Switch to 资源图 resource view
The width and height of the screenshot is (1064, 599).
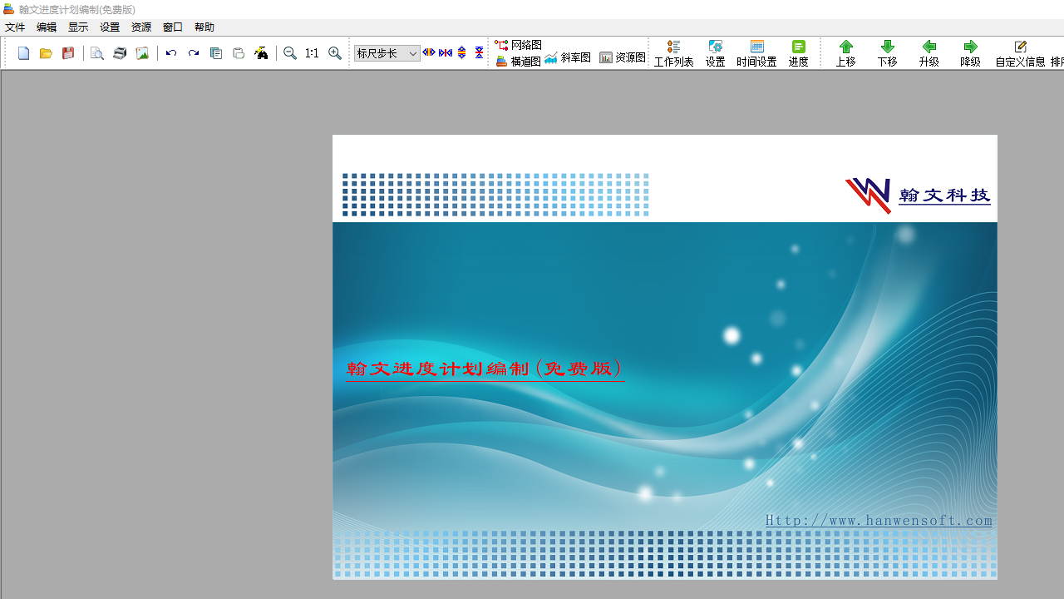(x=623, y=57)
